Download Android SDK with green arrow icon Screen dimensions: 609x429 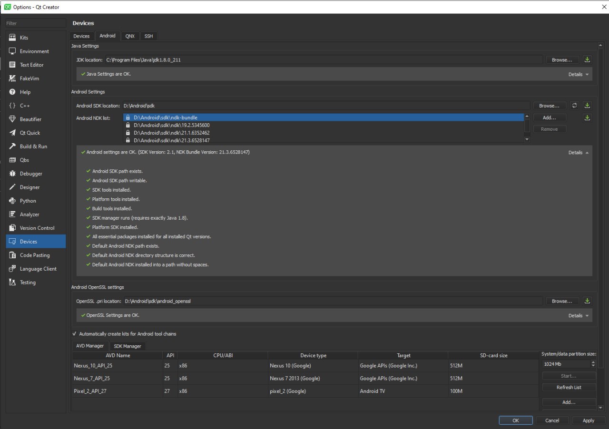[x=587, y=106]
